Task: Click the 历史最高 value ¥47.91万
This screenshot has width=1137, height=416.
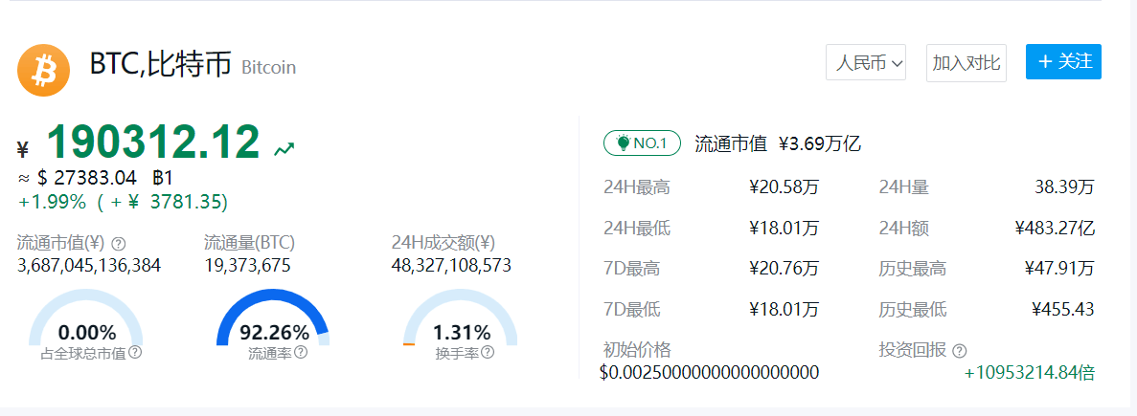Action: pyautogui.click(x=1058, y=269)
